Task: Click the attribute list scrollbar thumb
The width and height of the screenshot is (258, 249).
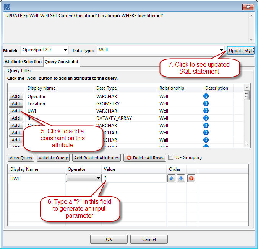Action: click(x=247, y=95)
